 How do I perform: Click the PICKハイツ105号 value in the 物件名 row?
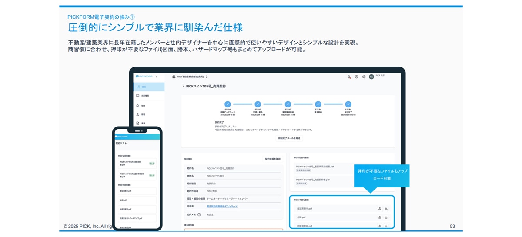pyautogui.click(x=216, y=176)
